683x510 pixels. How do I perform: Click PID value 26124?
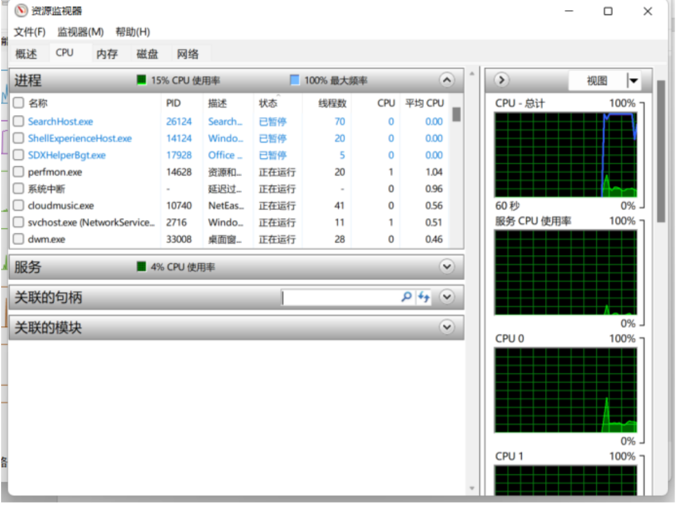coord(179,121)
